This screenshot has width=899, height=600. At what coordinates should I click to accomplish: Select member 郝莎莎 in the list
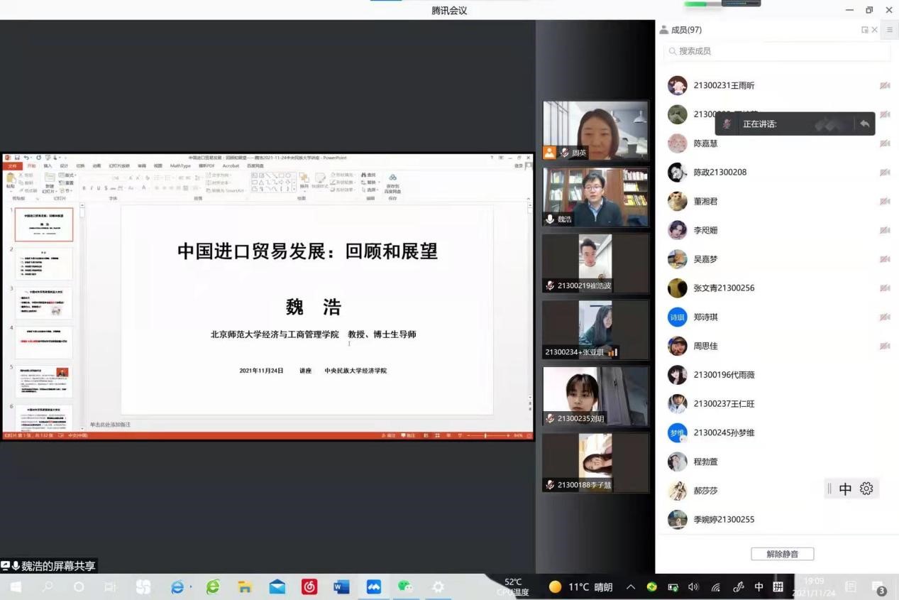(x=705, y=491)
